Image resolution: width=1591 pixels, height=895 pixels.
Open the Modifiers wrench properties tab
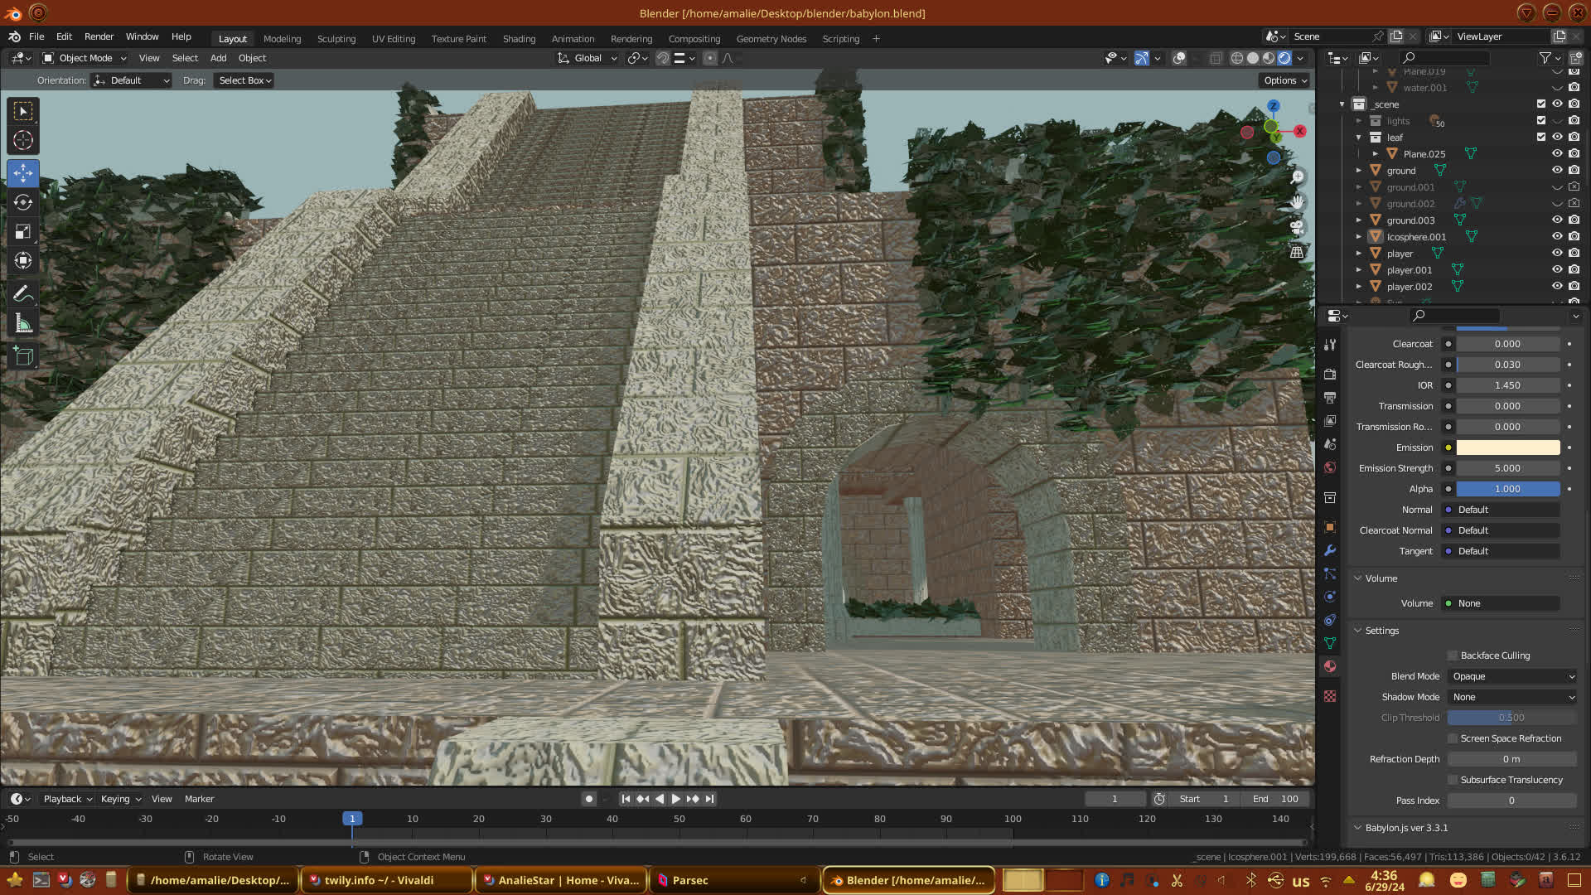1330,550
